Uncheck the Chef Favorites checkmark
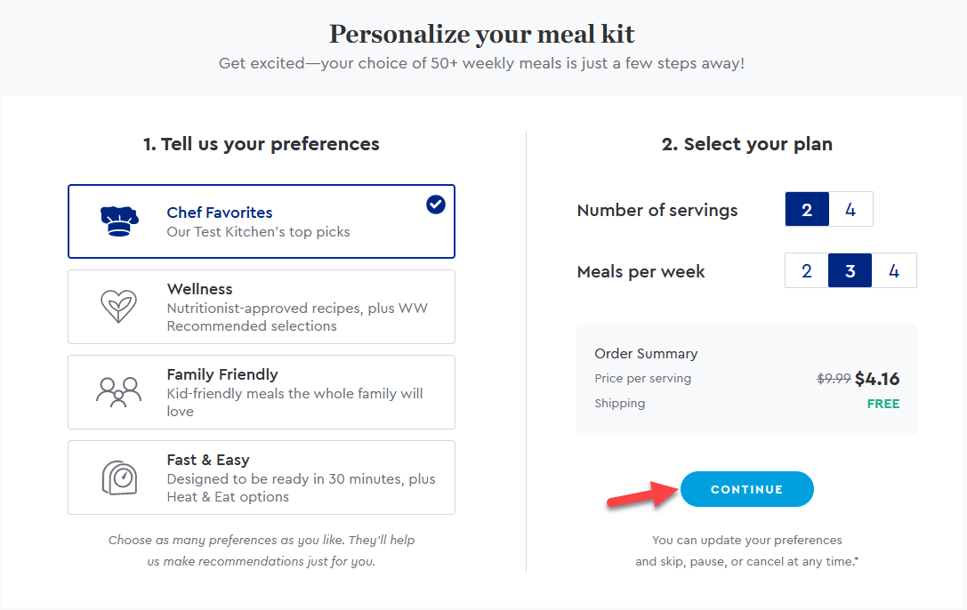The width and height of the screenshot is (967, 610). click(x=435, y=205)
